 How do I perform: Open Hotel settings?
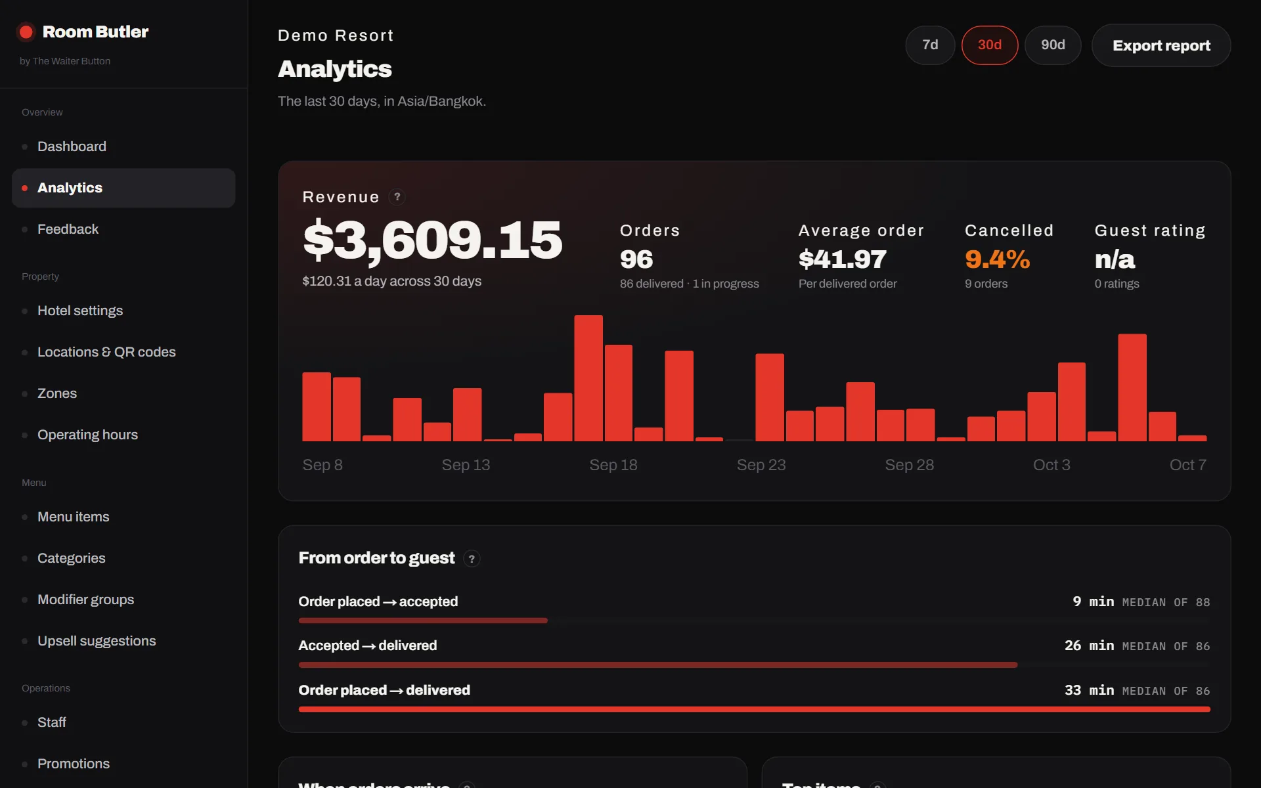coord(123,311)
